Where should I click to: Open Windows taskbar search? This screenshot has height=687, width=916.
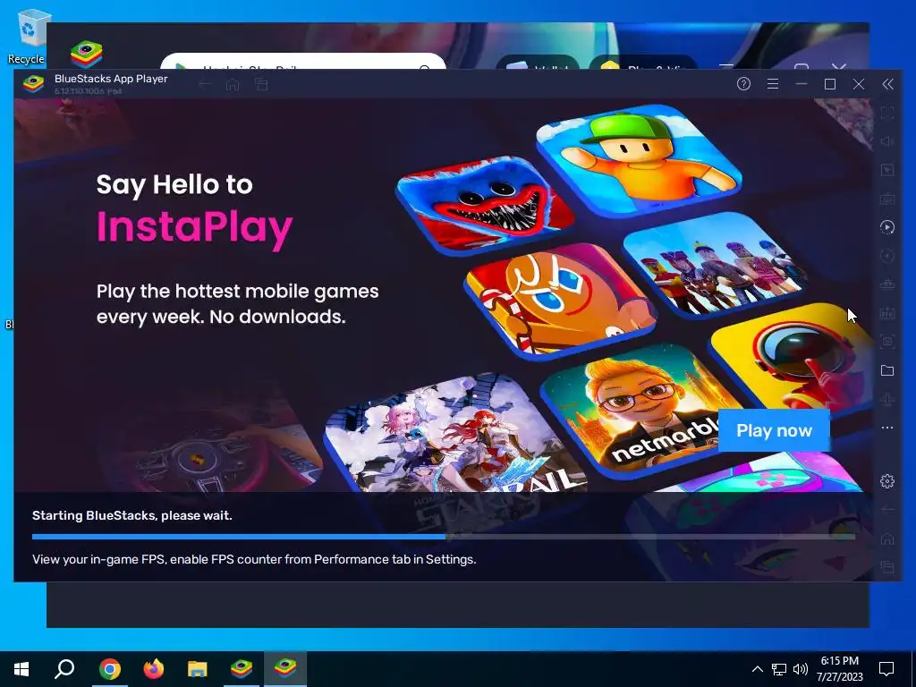64,669
